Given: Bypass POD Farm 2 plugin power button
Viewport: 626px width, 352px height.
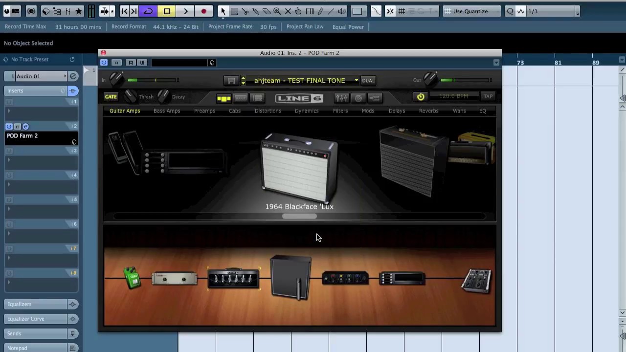Looking at the screenshot, I should pyautogui.click(x=104, y=63).
